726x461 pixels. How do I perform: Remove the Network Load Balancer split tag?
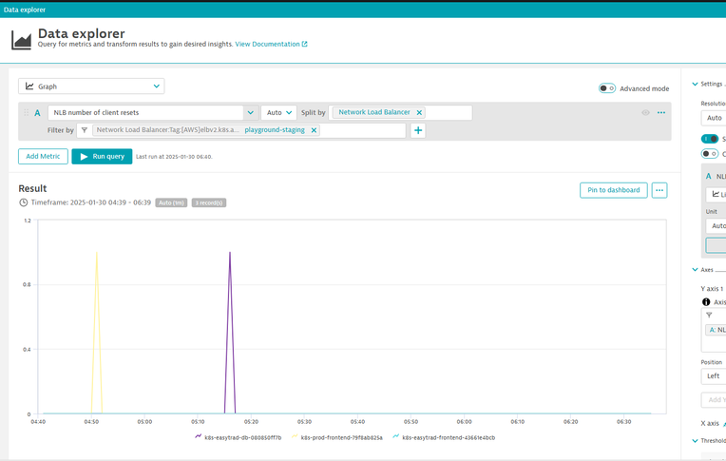pyautogui.click(x=419, y=112)
